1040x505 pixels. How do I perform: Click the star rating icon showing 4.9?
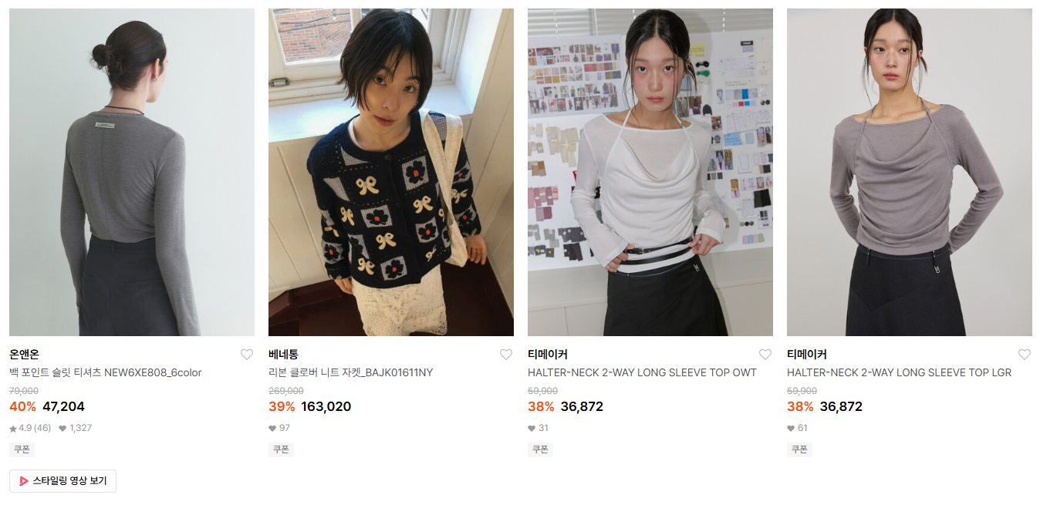point(13,429)
